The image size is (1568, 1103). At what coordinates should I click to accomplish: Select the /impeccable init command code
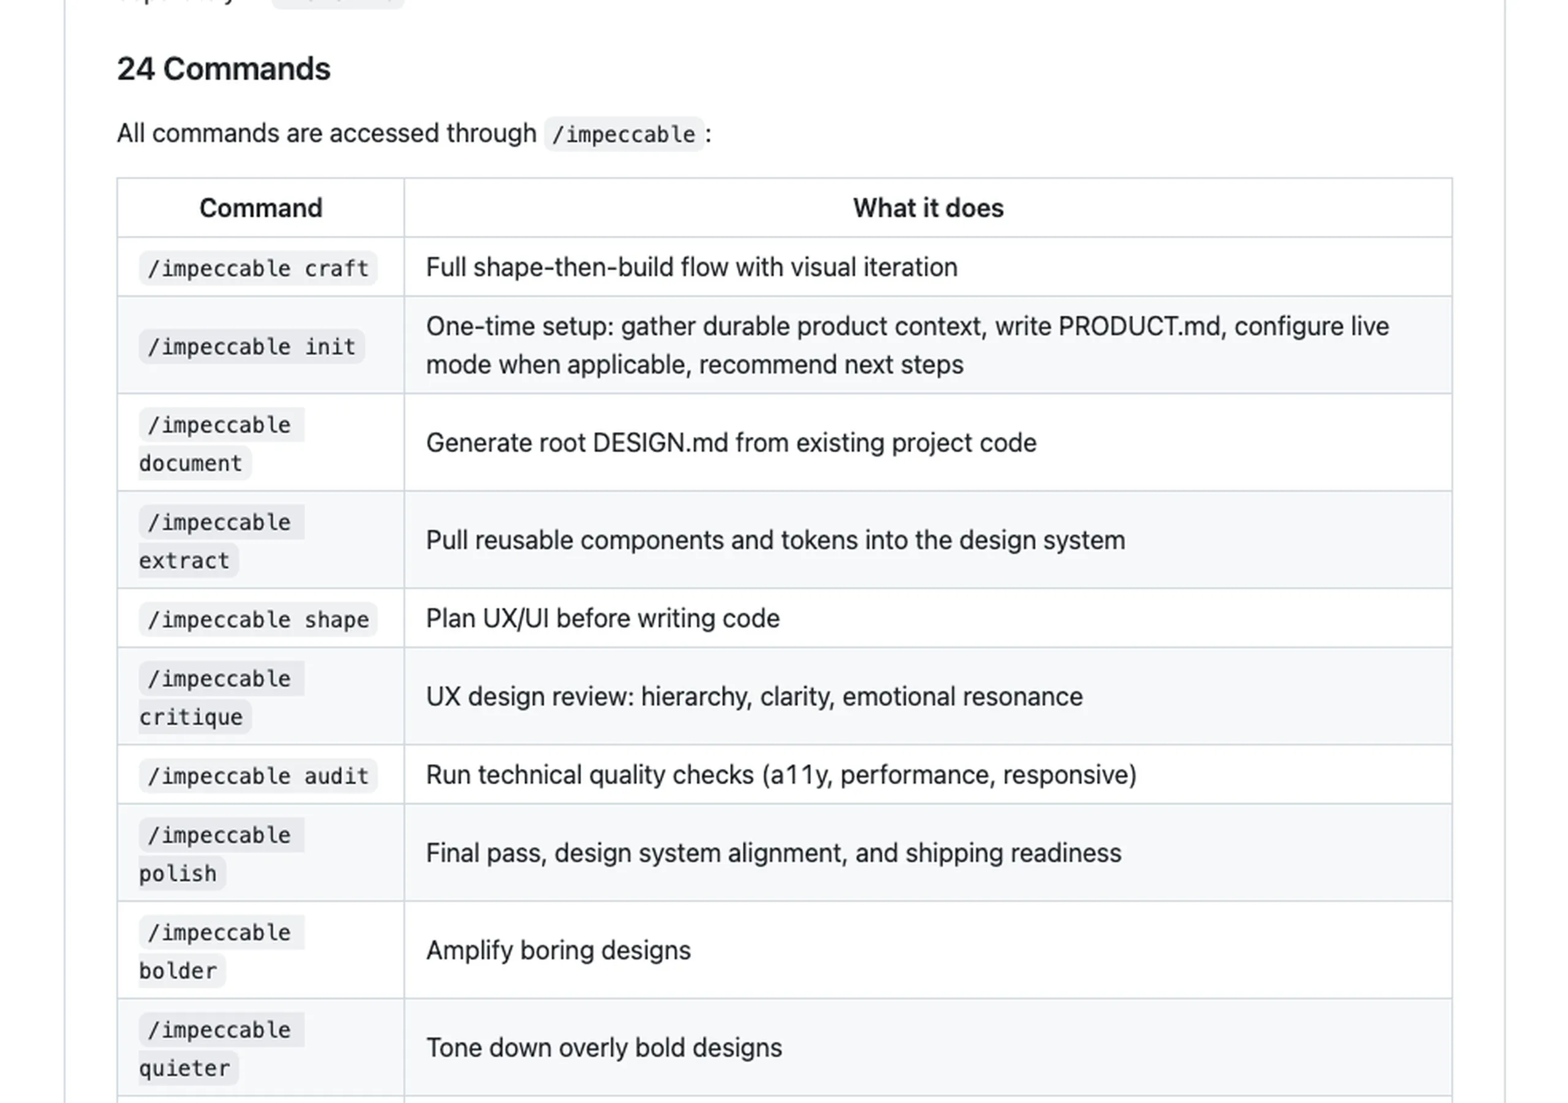(x=251, y=346)
